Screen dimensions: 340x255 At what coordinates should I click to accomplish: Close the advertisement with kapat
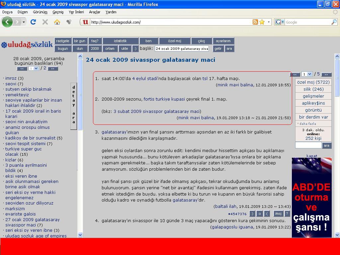[x=311, y=156]
